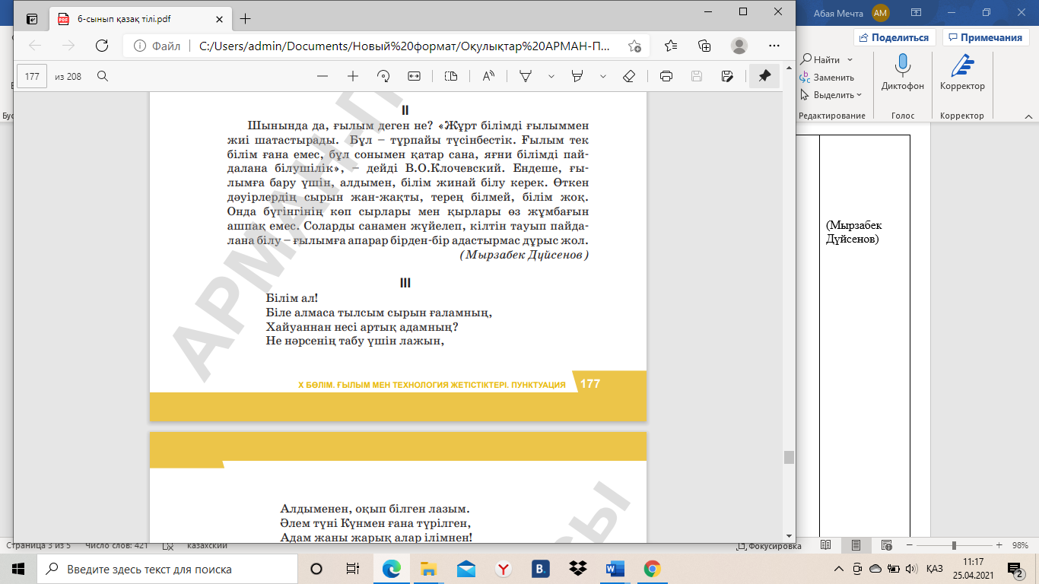Open Google Chrome from the taskbar
The height and width of the screenshot is (584, 1039).
(x=652, y=569)
